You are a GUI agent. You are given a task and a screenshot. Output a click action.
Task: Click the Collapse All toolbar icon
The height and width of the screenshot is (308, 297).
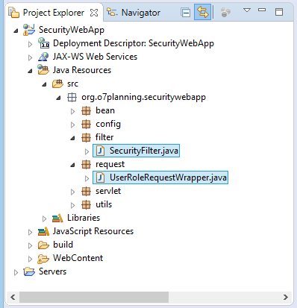186,12
